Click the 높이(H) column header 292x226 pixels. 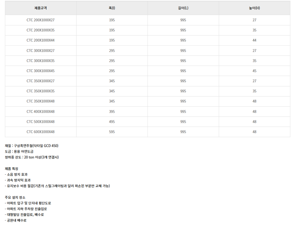[x=254, y=8]
